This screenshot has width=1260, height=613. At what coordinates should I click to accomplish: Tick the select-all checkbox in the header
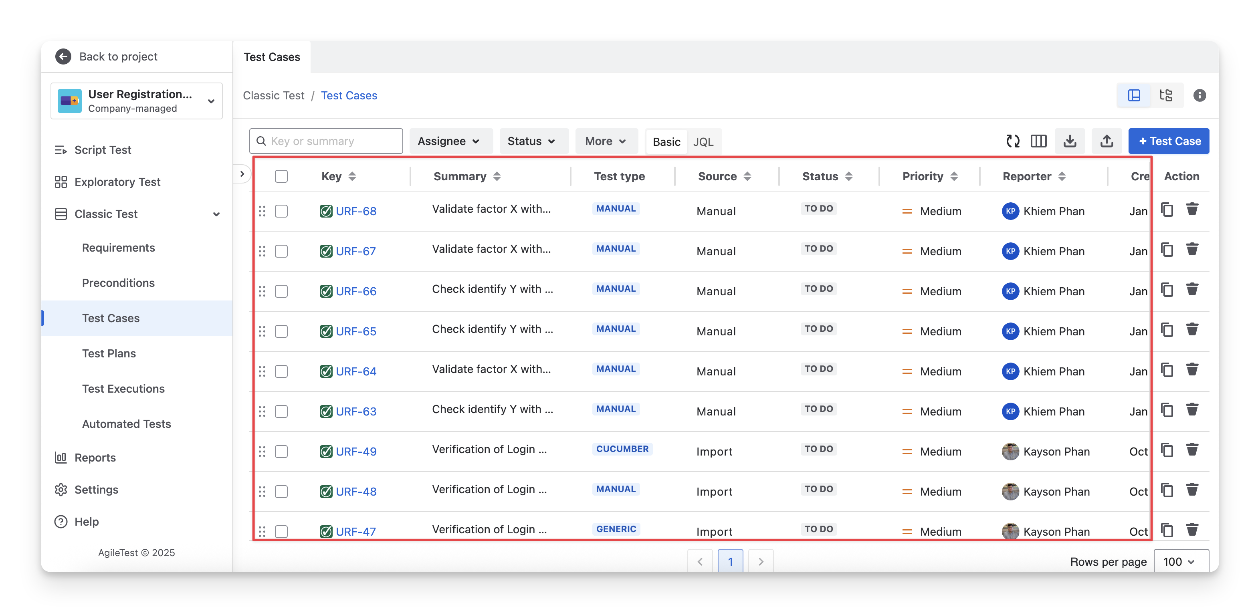pyautogui.click(x=281, y=176)
